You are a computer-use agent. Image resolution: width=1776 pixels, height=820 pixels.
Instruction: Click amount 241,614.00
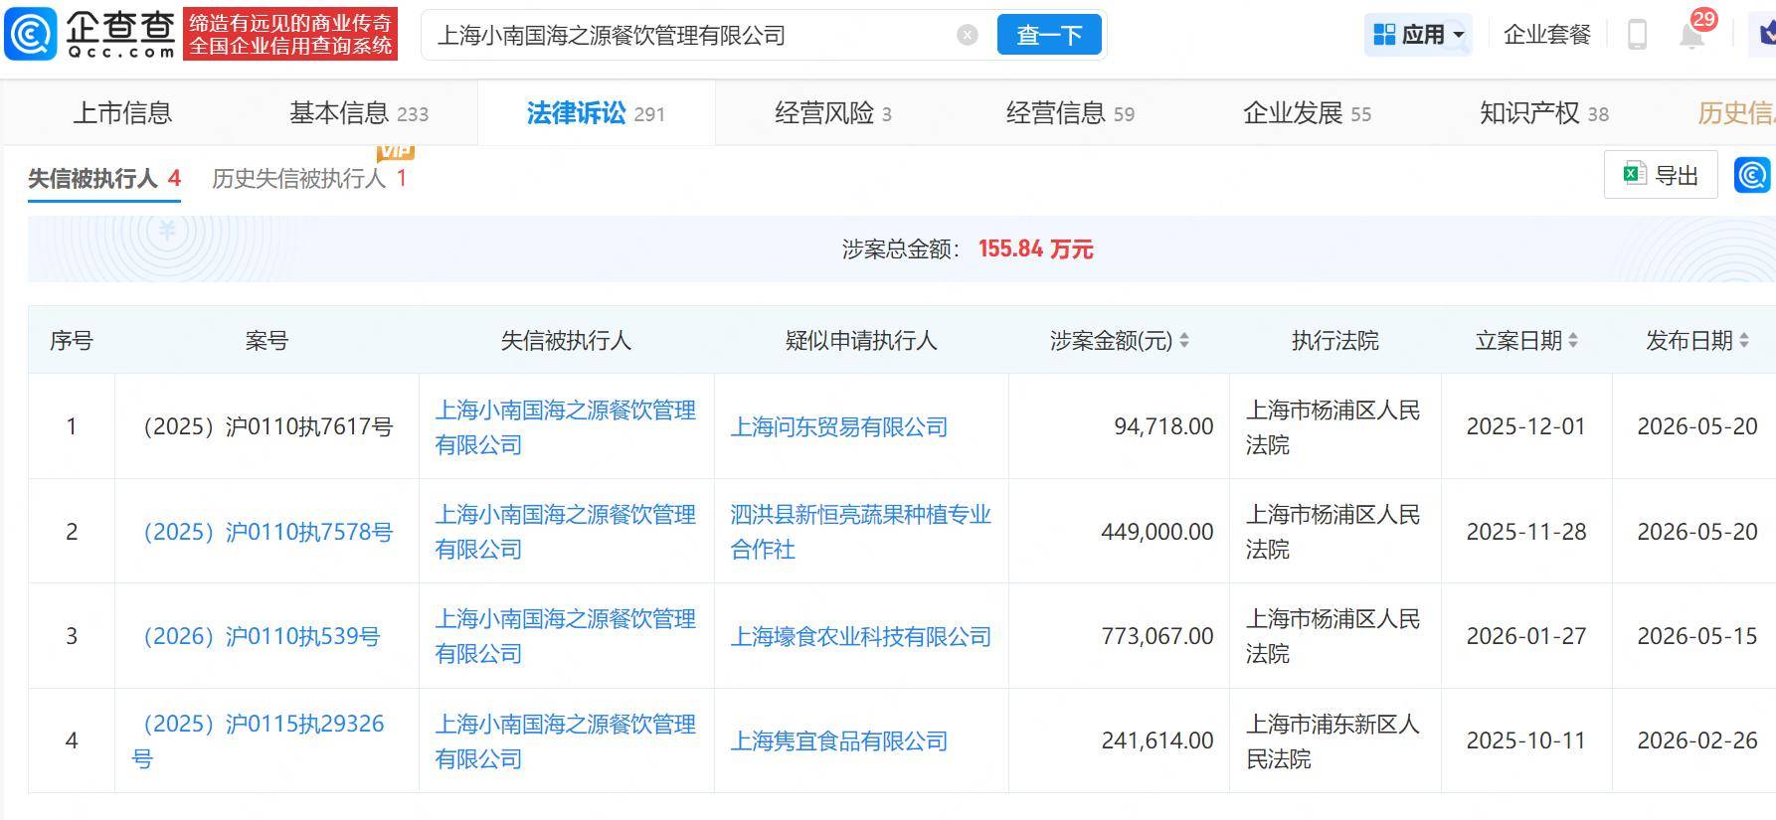[x=1157, y=740]
